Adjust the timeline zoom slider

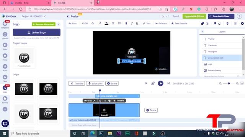pyautogui.click(x=229, y=83)
